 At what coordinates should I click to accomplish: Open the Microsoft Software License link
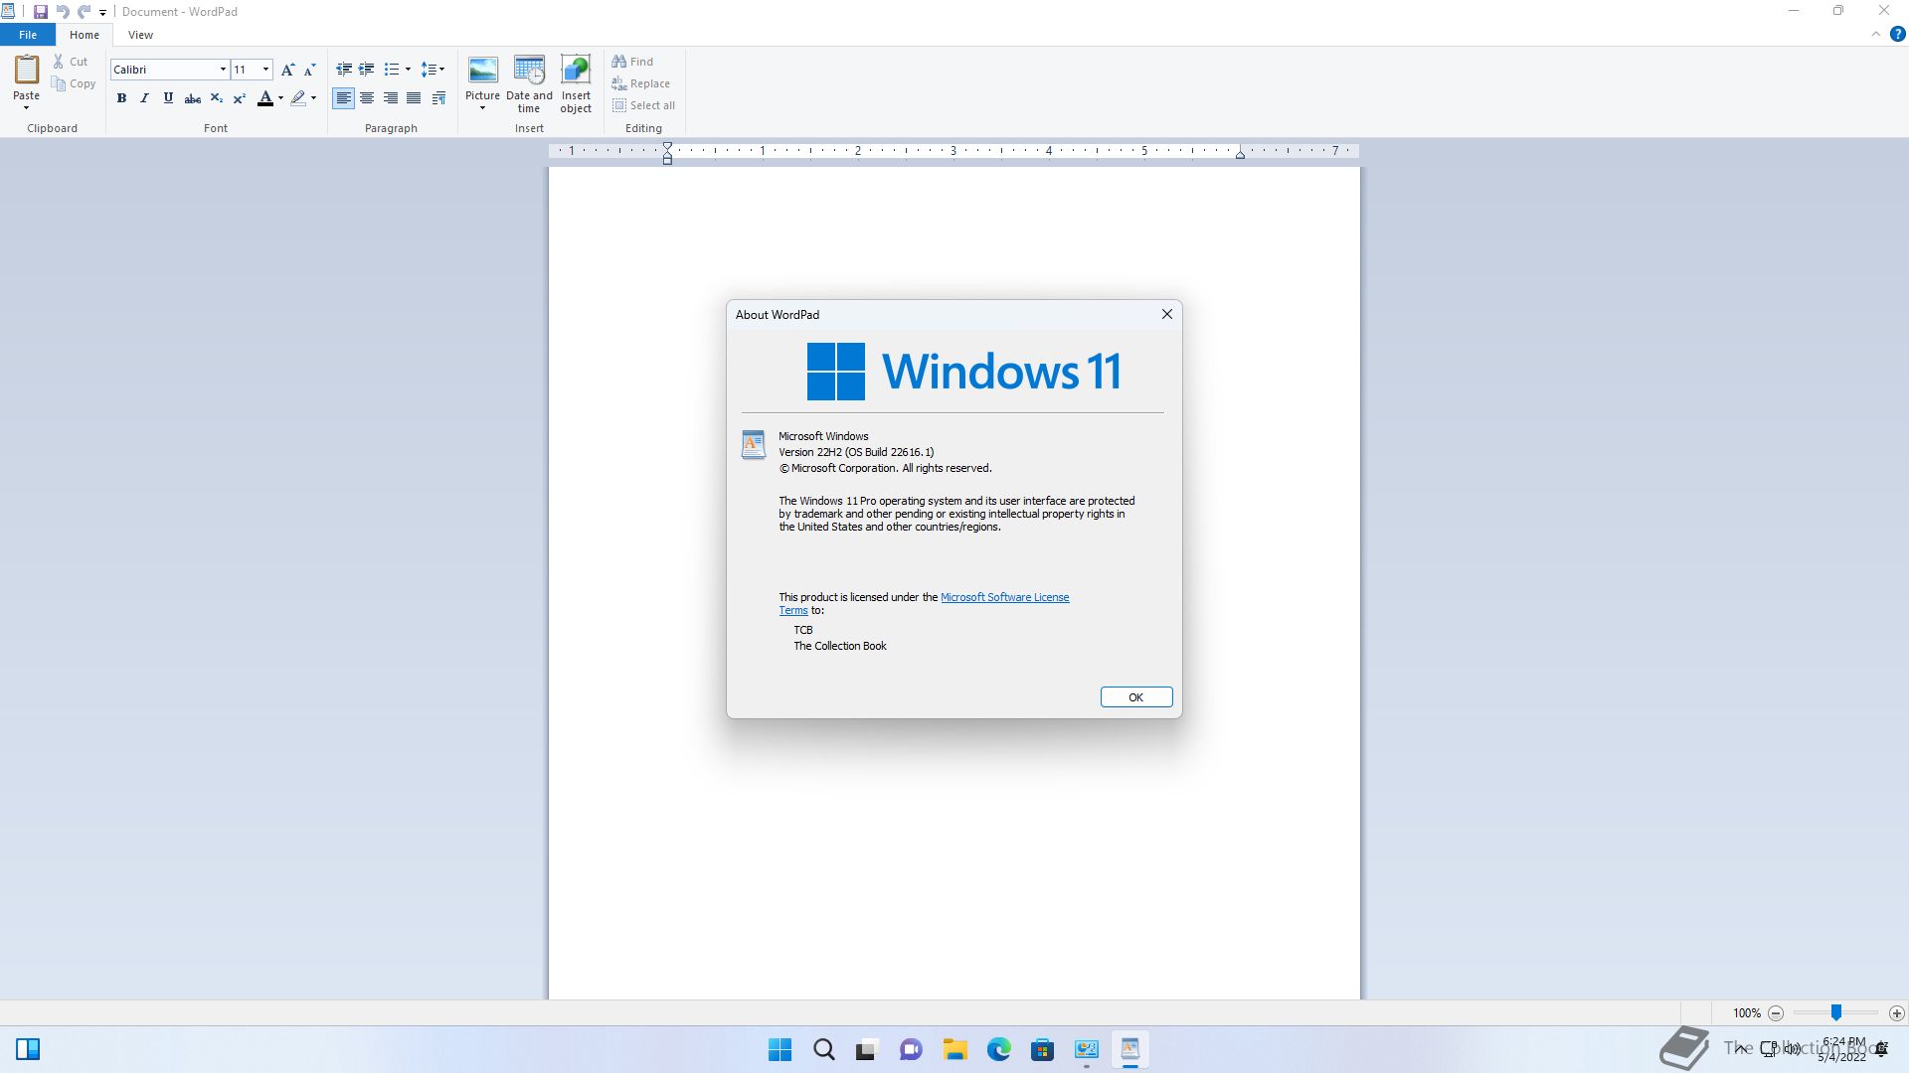1004,597
